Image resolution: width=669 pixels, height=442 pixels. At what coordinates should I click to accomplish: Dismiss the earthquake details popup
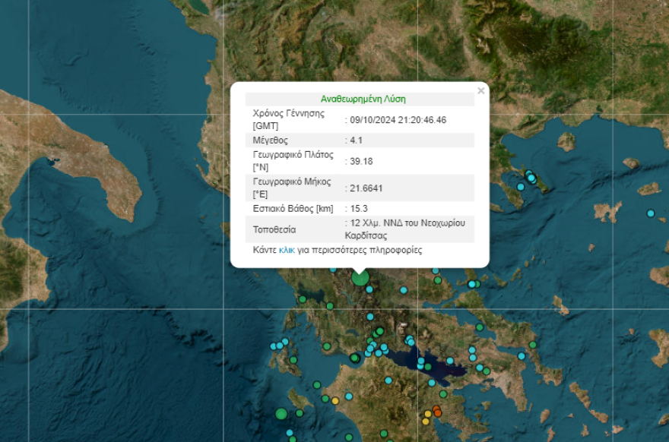click(480, 89)
